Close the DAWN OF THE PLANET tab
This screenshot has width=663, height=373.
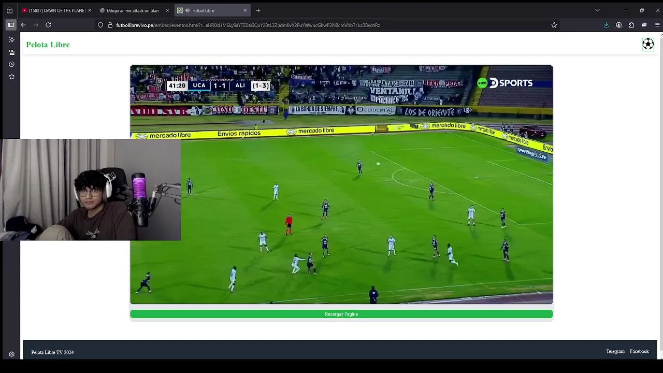(x=90, y=10)
